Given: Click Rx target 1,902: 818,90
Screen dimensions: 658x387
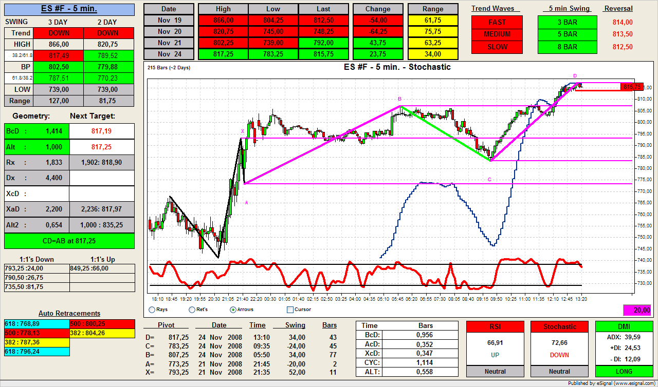Looking at the screenshot, I should (102, 162).
